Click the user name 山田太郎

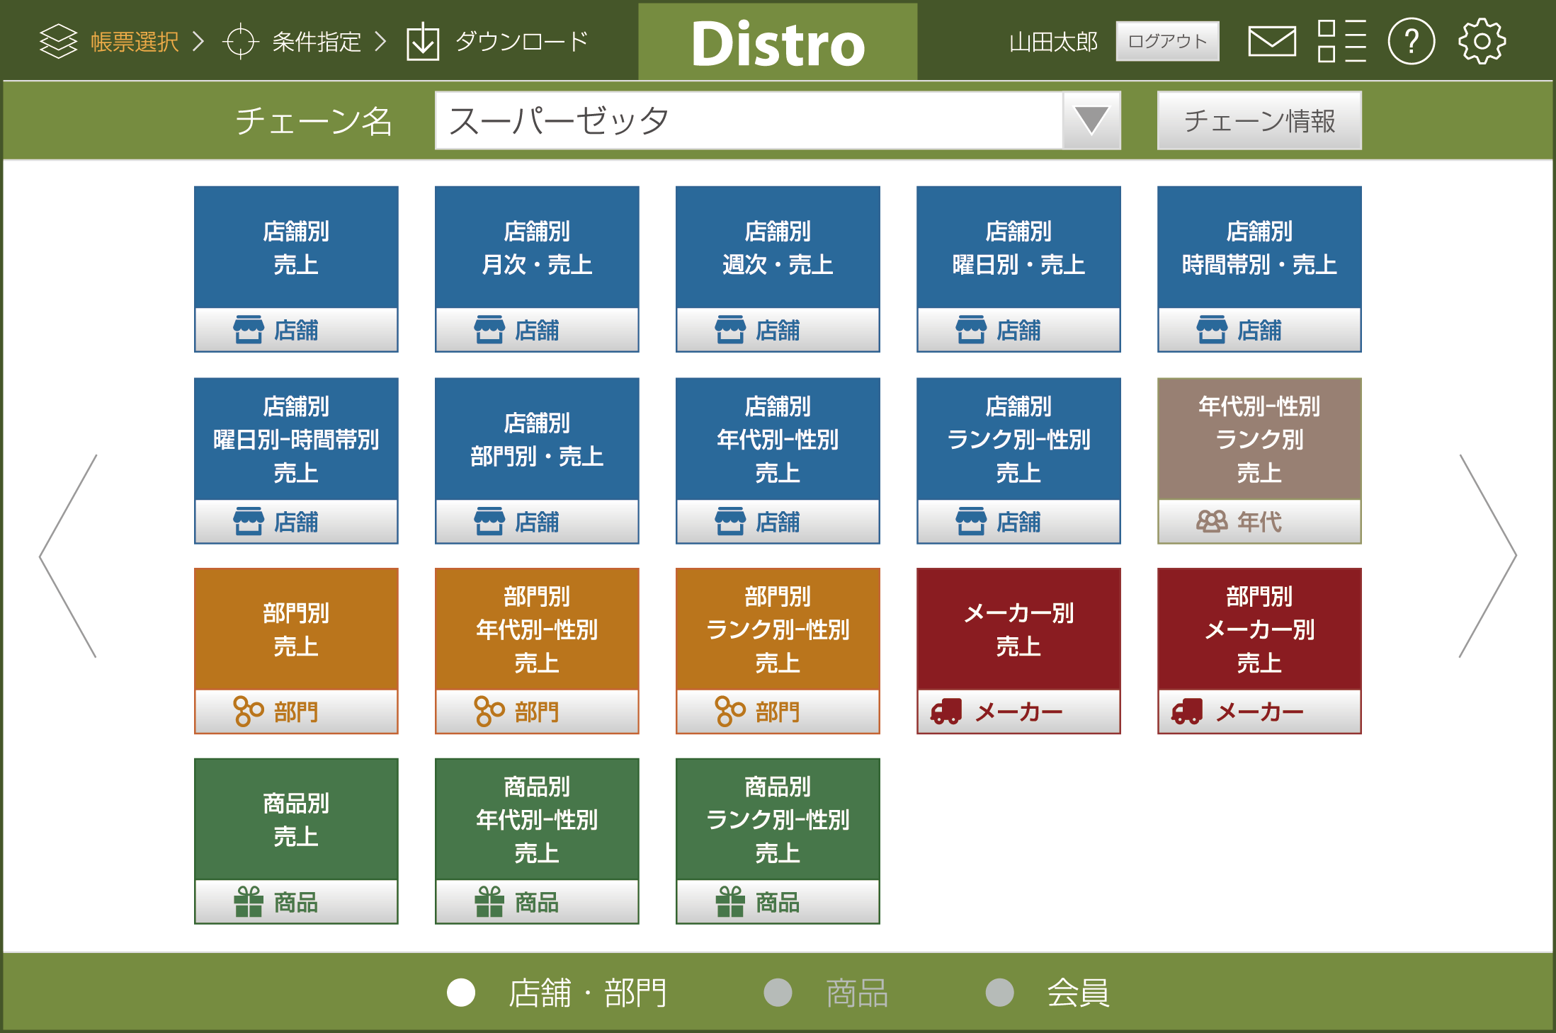pos(1053,42)
